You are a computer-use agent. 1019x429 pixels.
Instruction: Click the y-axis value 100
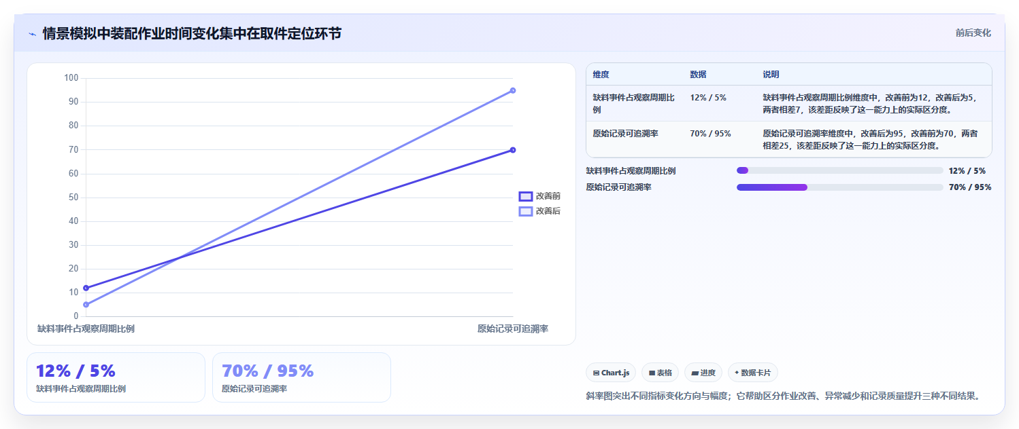coord(71,78)
